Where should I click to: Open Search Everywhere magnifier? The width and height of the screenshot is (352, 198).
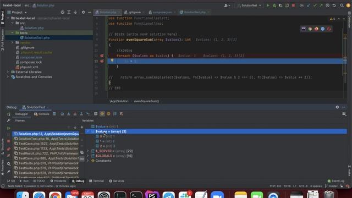[x=342, y=5]
